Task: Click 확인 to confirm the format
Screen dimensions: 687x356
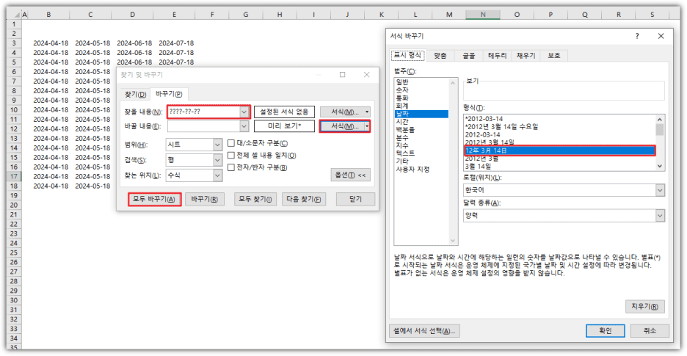Action: pyautogui.click(x=605, y=330)
